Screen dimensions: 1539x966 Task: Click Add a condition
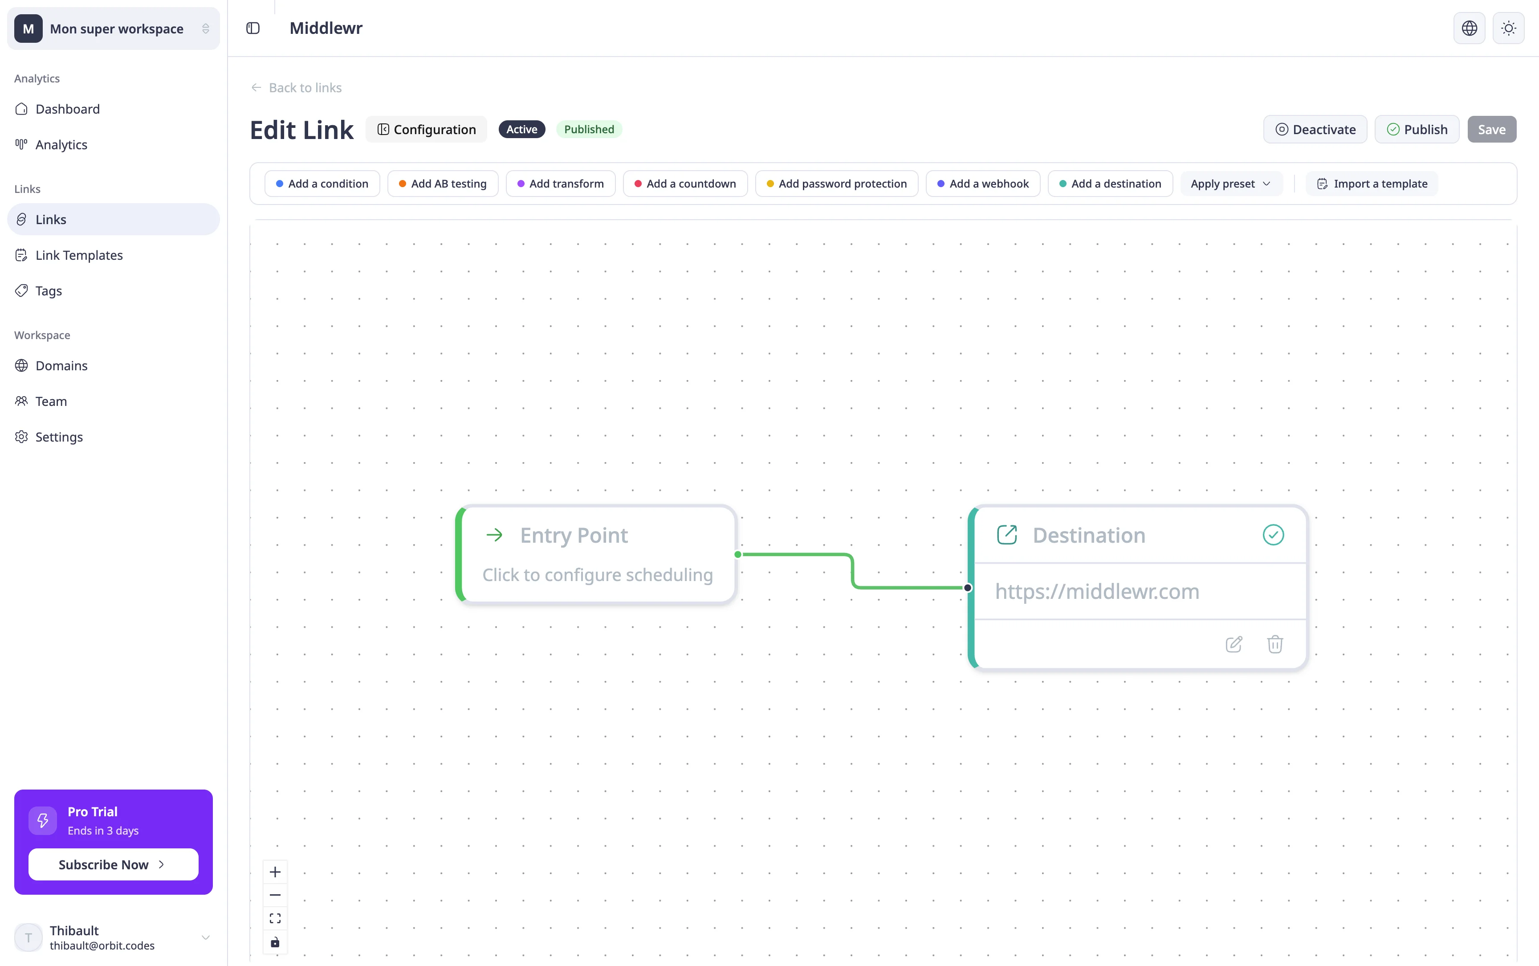pyautogui.click(x=322, y=184)
